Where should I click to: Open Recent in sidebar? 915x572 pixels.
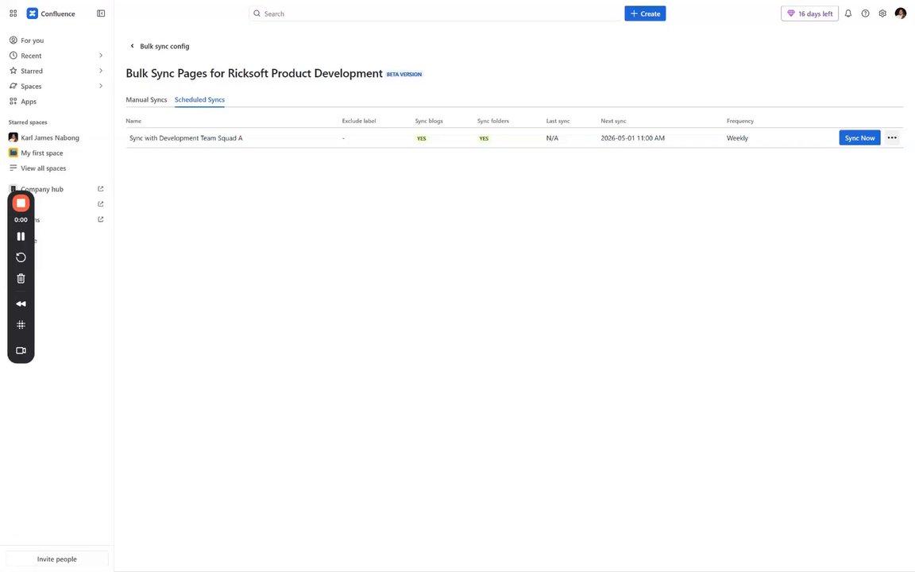31,56
